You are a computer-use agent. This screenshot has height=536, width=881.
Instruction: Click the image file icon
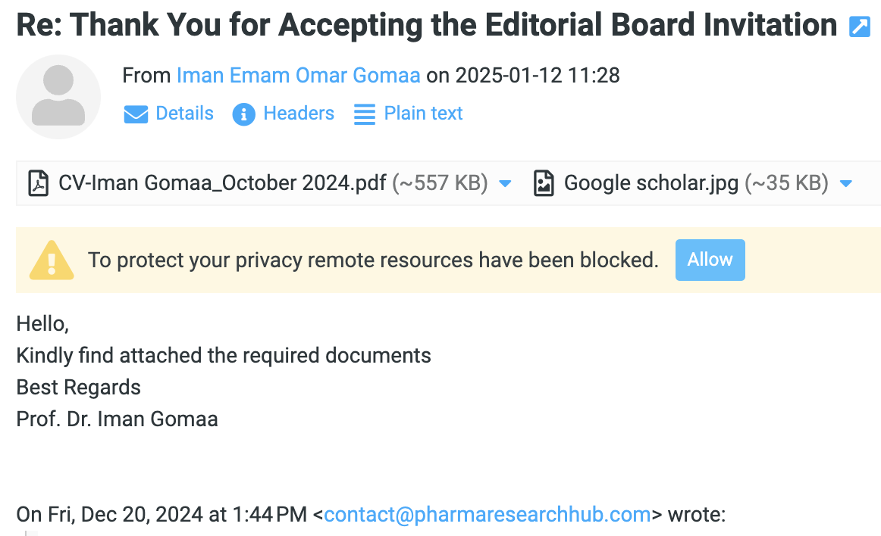544,183
